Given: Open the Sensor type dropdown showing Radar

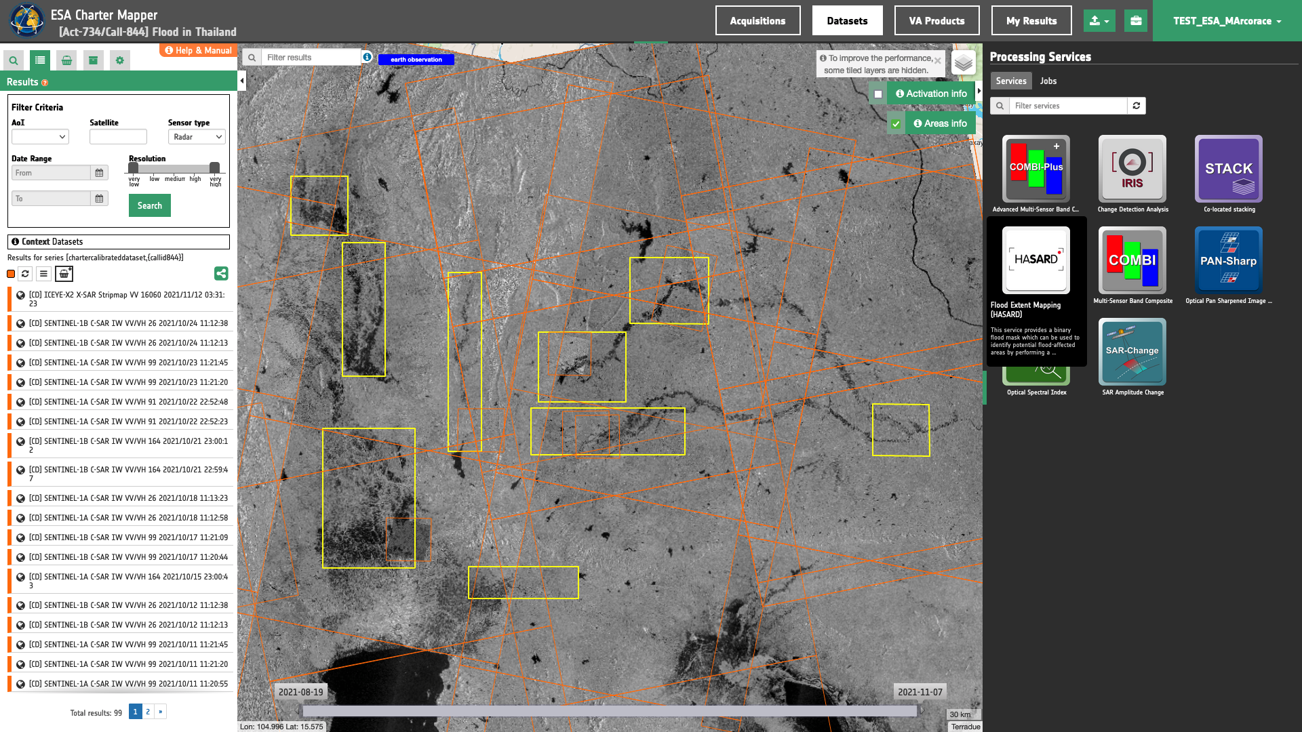Looking at the screenshot, I should (197, 137).
